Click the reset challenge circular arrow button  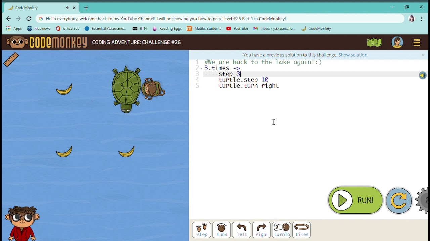click(399, 200)
